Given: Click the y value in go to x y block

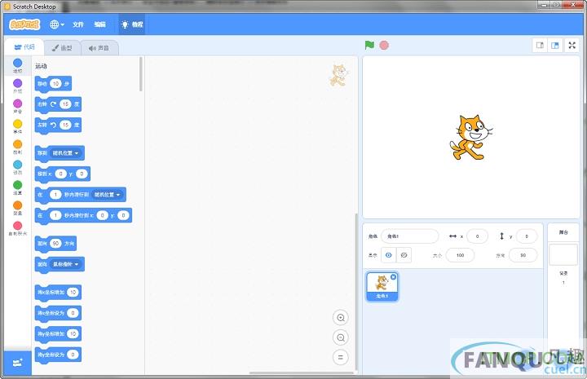Looking at the screenshot, I should pos(82,174).
